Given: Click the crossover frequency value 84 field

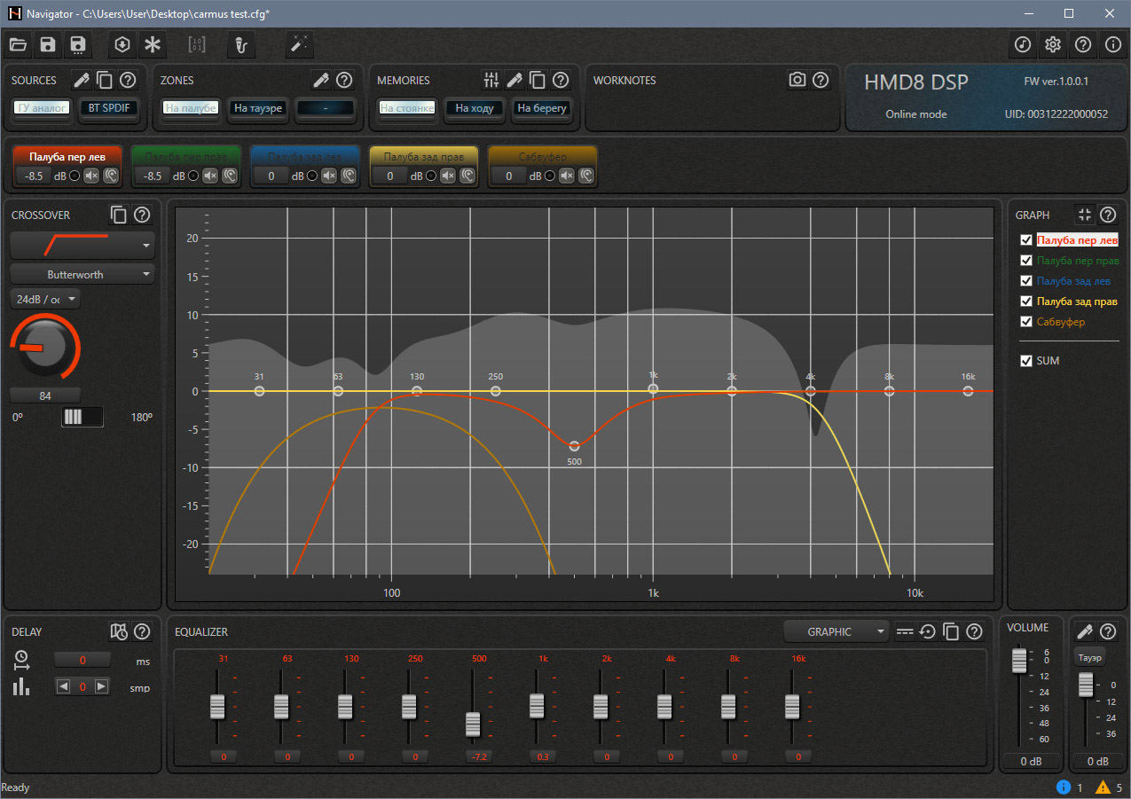Looking at the screenshot, I should click(x=45, y=396).
